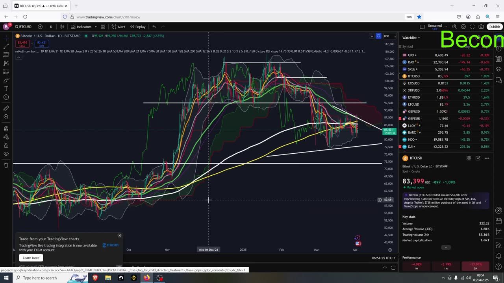The image size is (504, 283).
Task: Open the Indicators dialog
Action: coord(81,27)
